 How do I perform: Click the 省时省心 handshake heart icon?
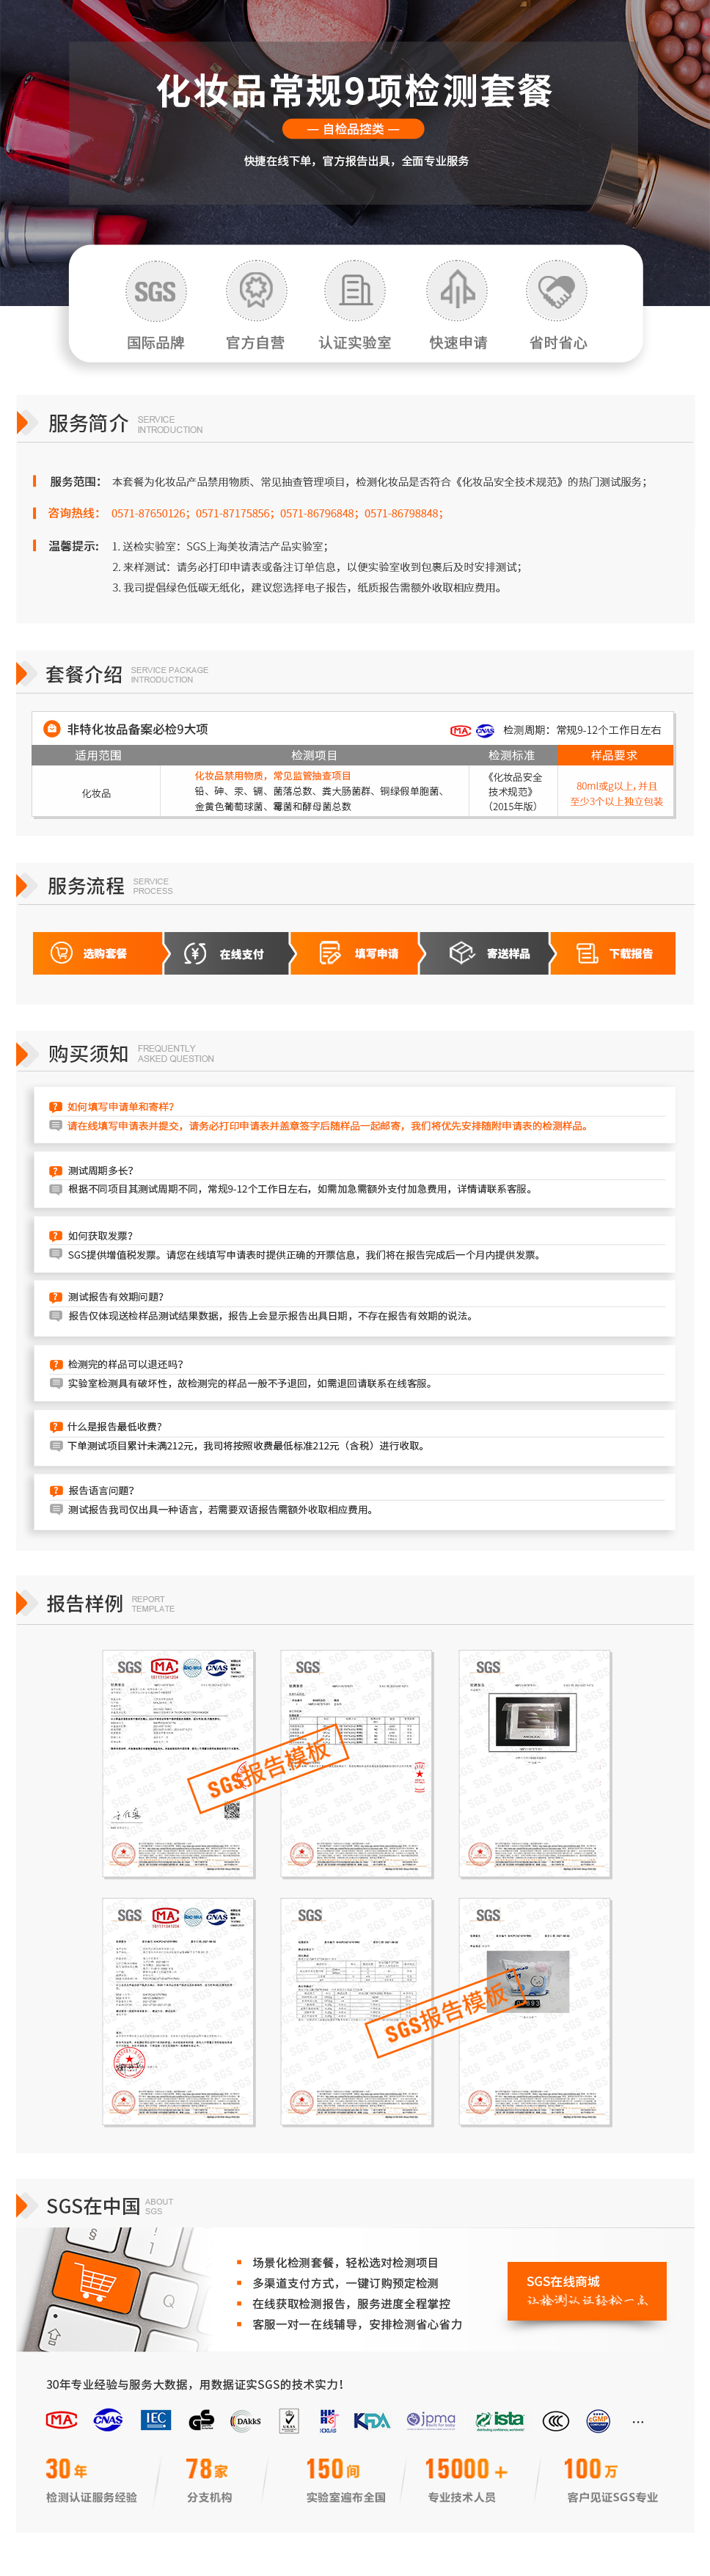(x=557, y=291)
